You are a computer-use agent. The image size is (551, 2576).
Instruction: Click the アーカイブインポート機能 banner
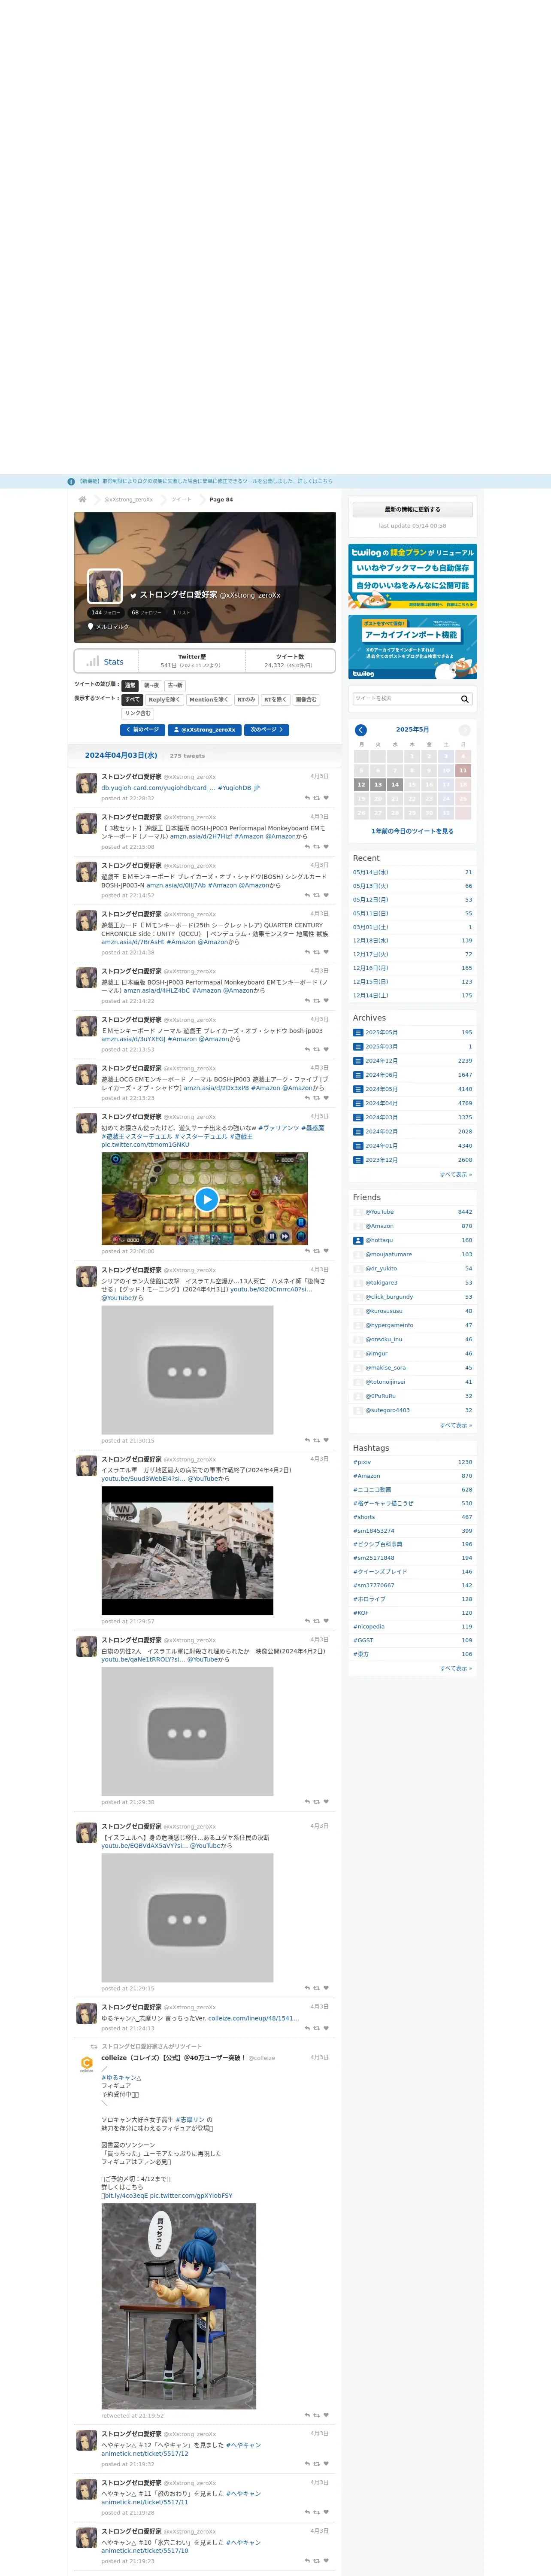click(412, 648)
